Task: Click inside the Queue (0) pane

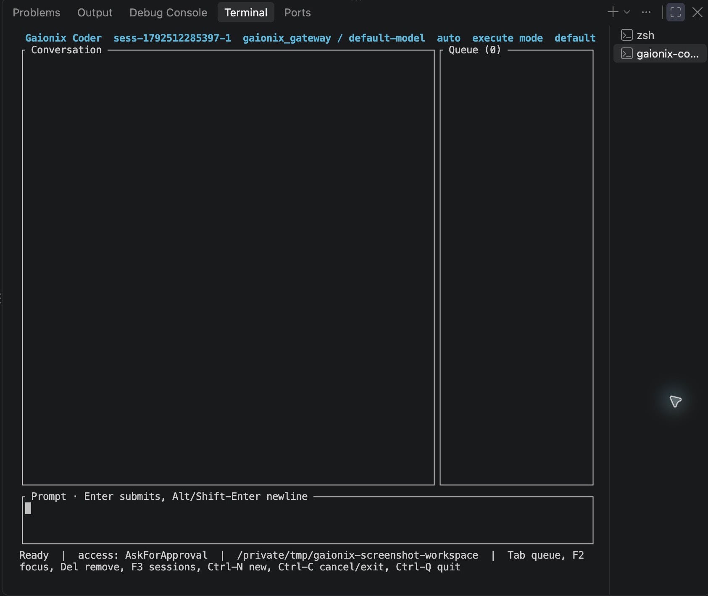Action: [516, 267]
